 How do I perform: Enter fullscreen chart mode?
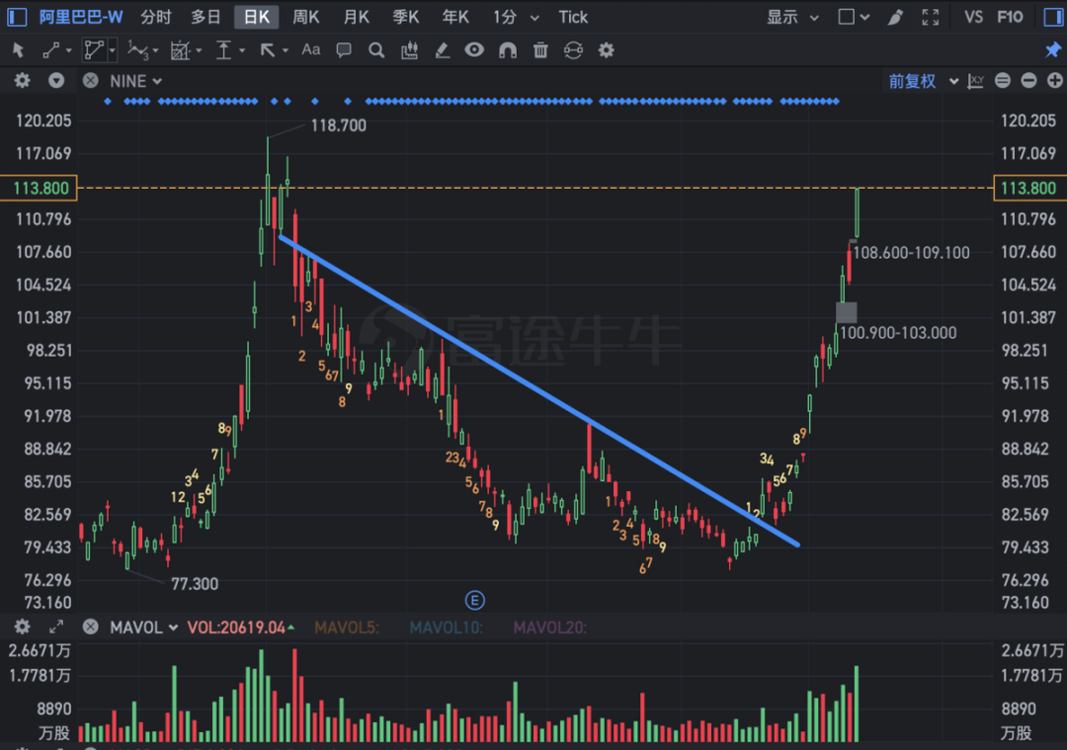click(x=931, y=17)
